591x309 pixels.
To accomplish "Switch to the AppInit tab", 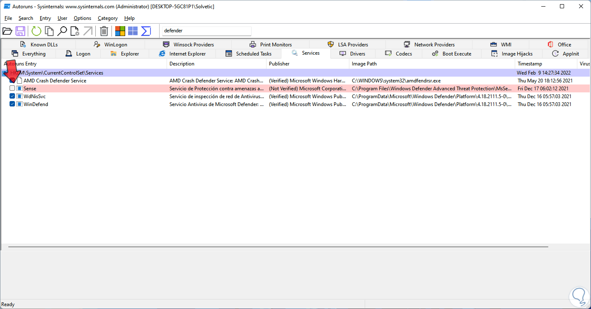I will pyautogui.click(x=565, y=53).
